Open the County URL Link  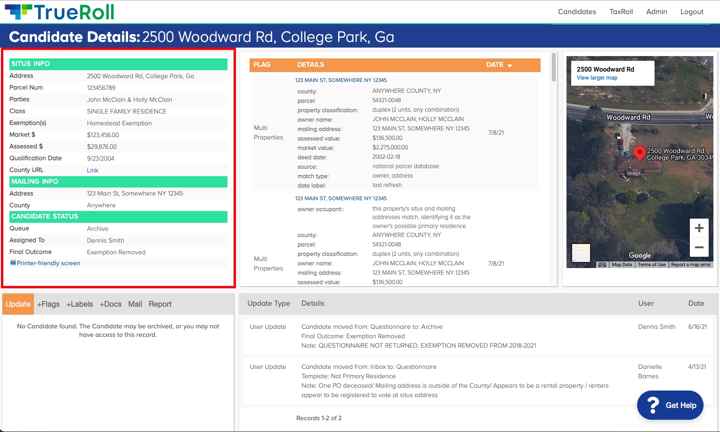(x=92, y=170)
